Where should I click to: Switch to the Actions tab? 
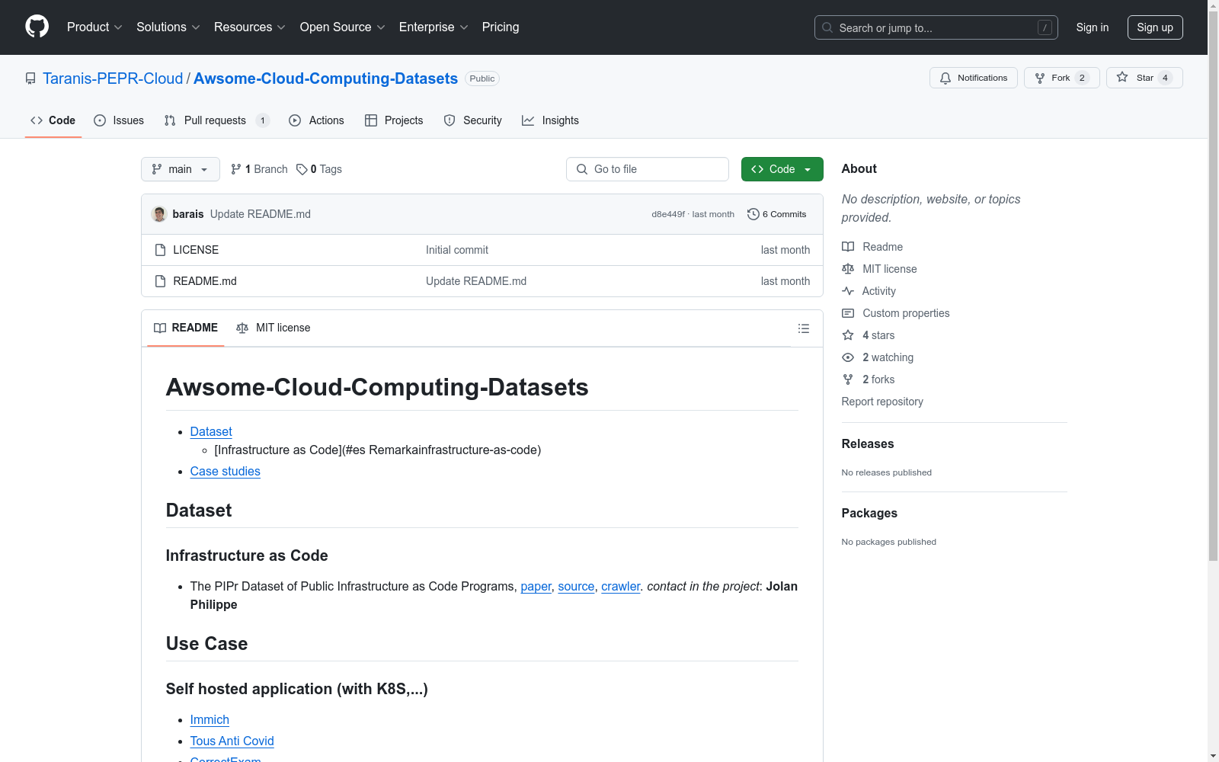coord(316,120)
